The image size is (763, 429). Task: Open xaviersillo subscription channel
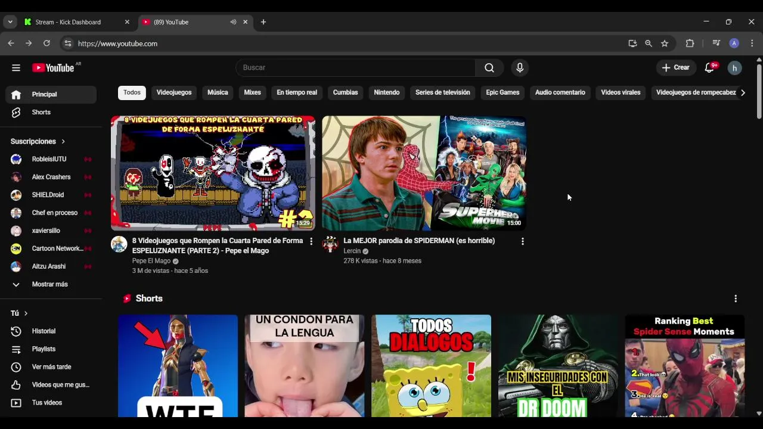coord(51,231)
